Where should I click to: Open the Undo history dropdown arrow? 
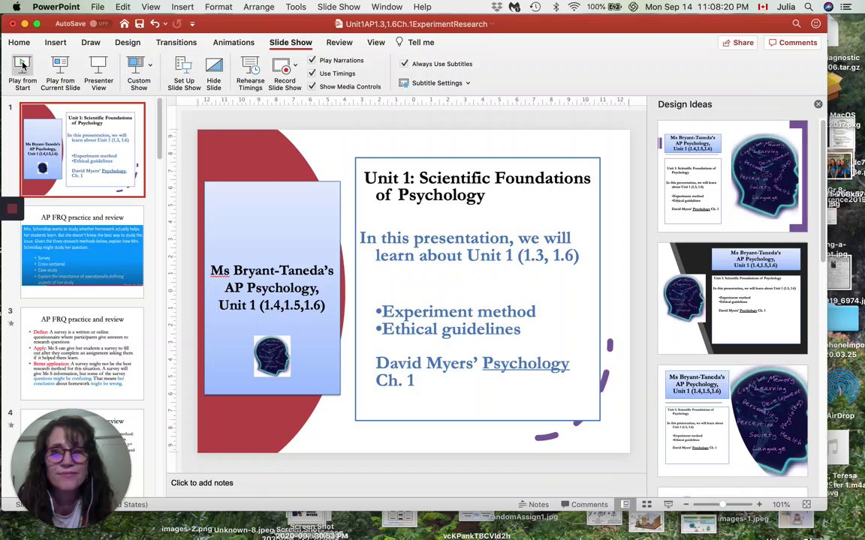point(165,24)
